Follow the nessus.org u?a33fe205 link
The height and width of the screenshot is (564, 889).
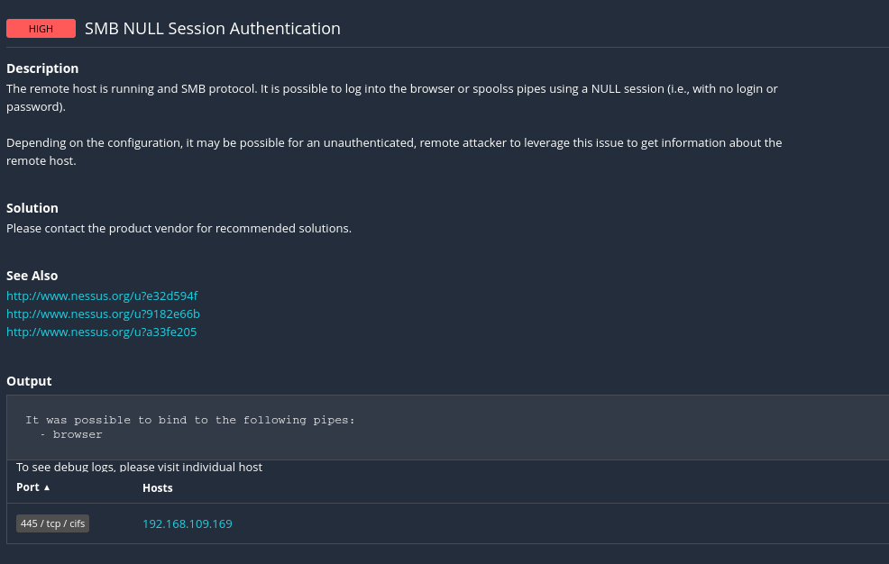coord(101,332)
